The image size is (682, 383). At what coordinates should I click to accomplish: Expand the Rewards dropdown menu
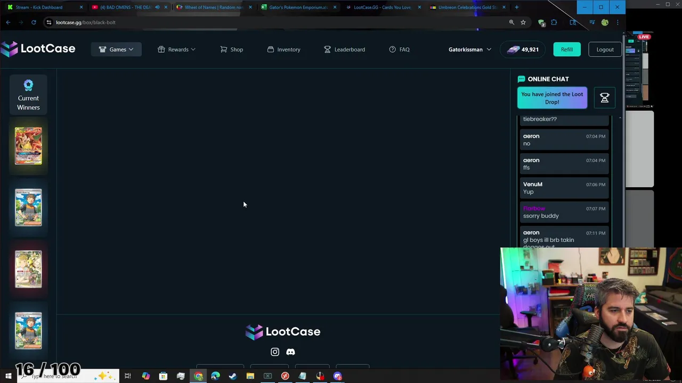point(177,49)
